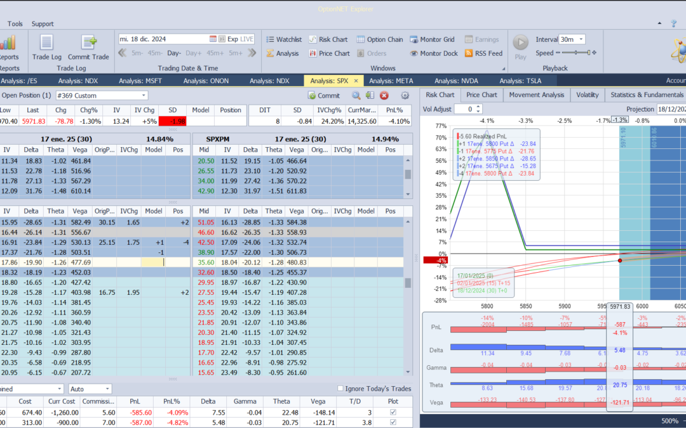Increase Vol Adjust with up stepper
686x428 pixels.
[x=478, y=107]
